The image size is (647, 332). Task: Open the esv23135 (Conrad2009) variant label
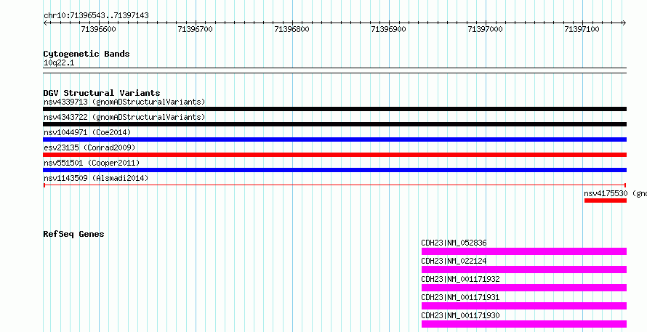tap(89, 147)
